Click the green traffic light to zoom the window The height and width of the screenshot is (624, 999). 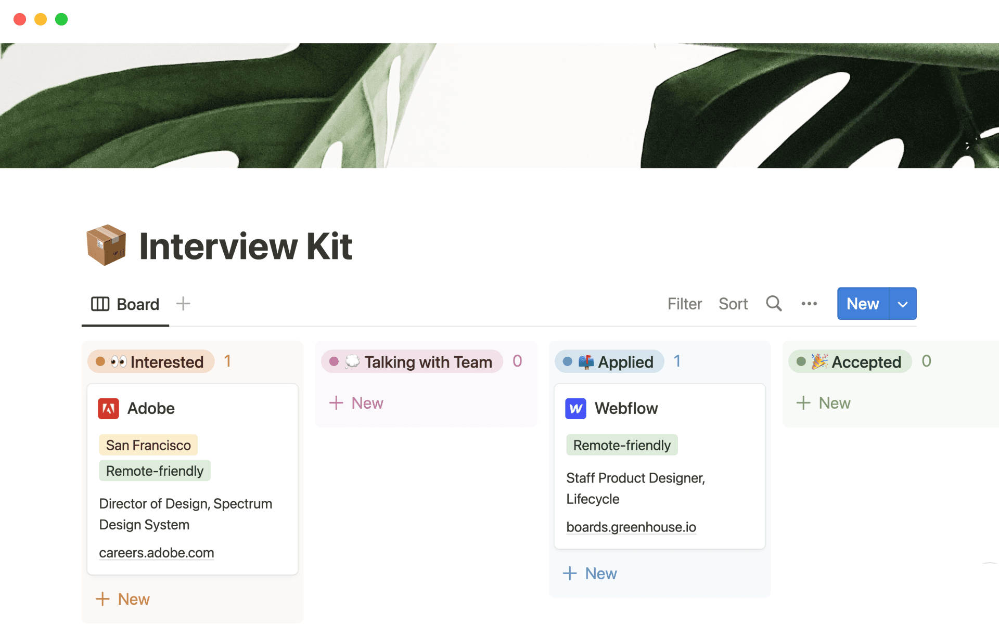click(x=61, y=19)
